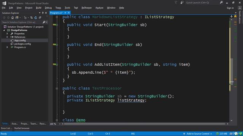Screen dimensions: 243x136
Task: Toggle pin on the Program.cs tab
Action: pos(65,13)
